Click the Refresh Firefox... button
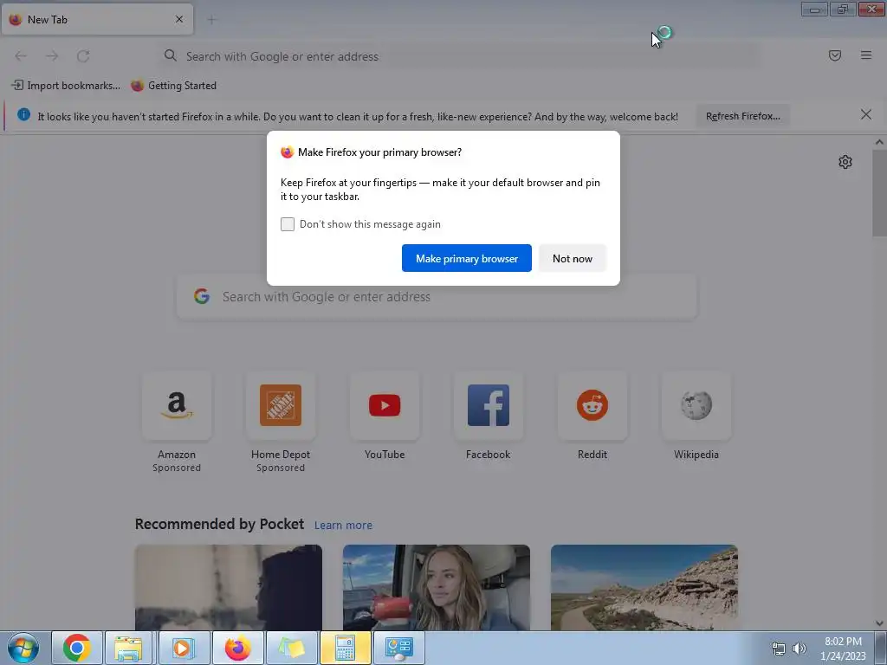The width and height of the screenshot is (887, 665). [x=742, y=117]
